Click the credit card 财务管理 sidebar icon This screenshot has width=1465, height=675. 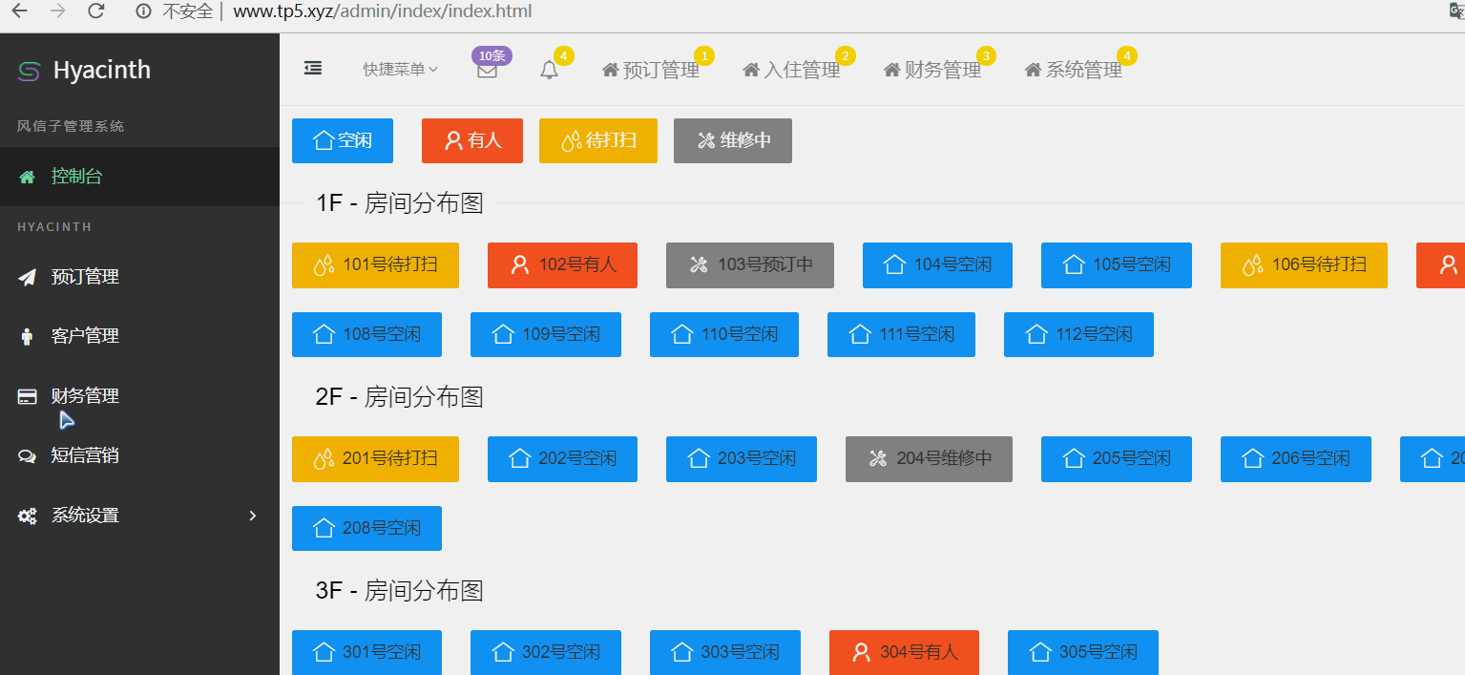click(28, 396)
